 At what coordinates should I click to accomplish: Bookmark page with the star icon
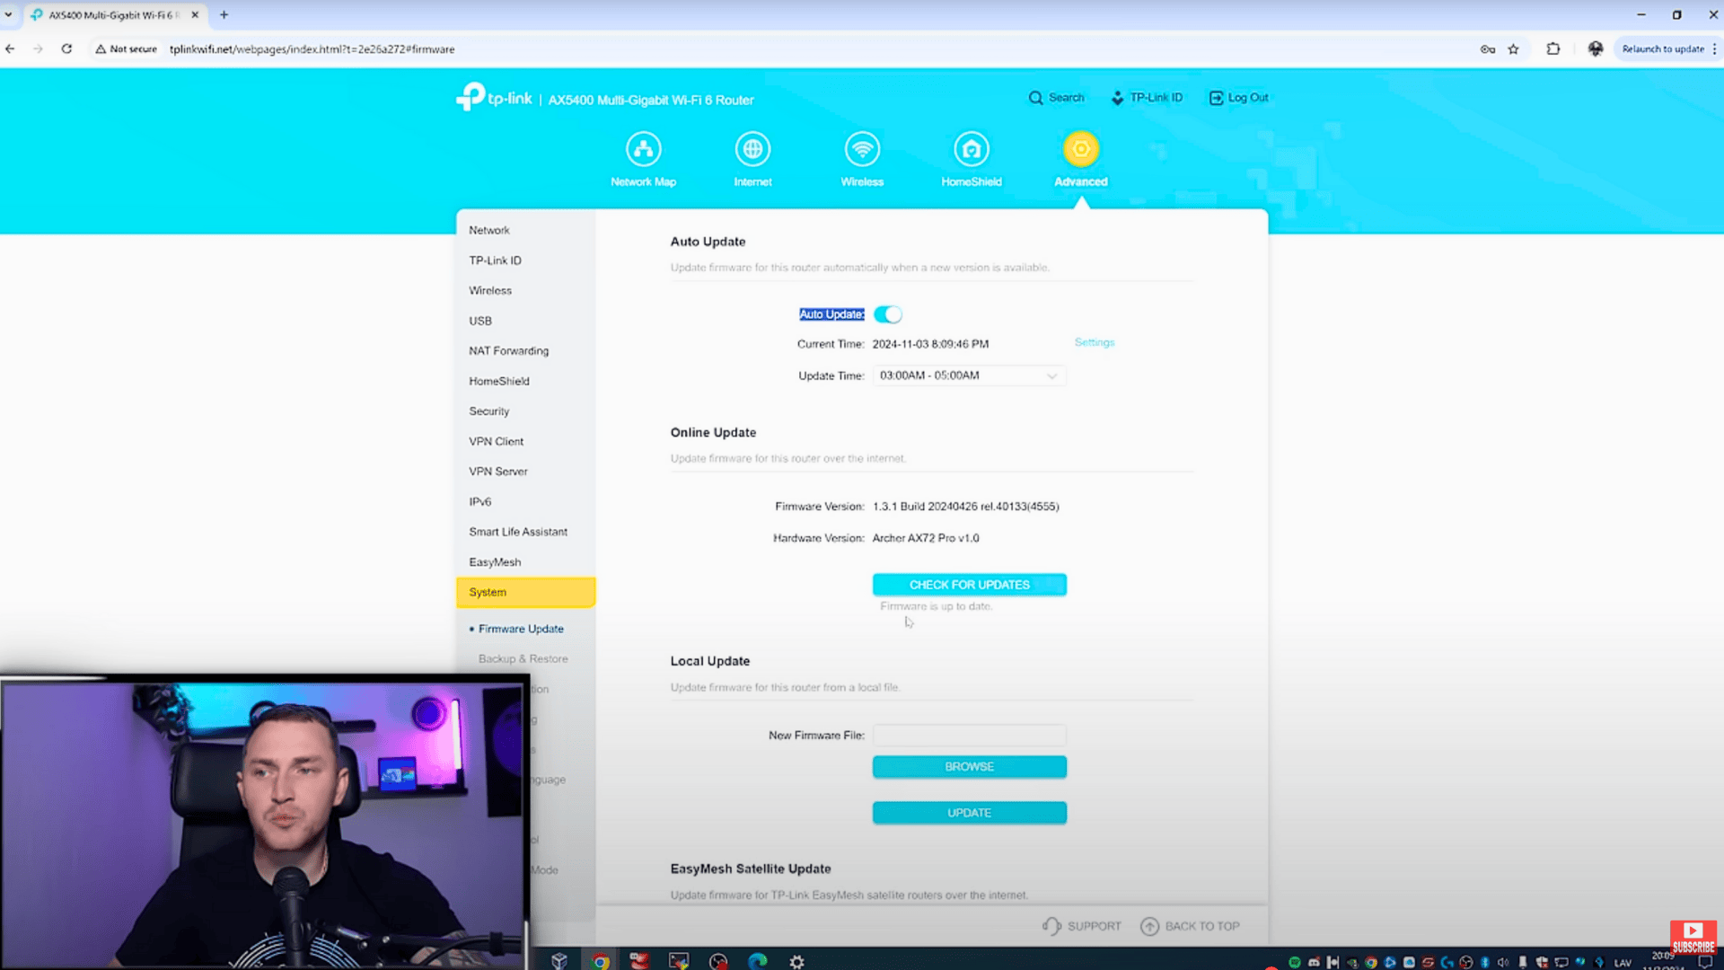[x=1514, y=49]
